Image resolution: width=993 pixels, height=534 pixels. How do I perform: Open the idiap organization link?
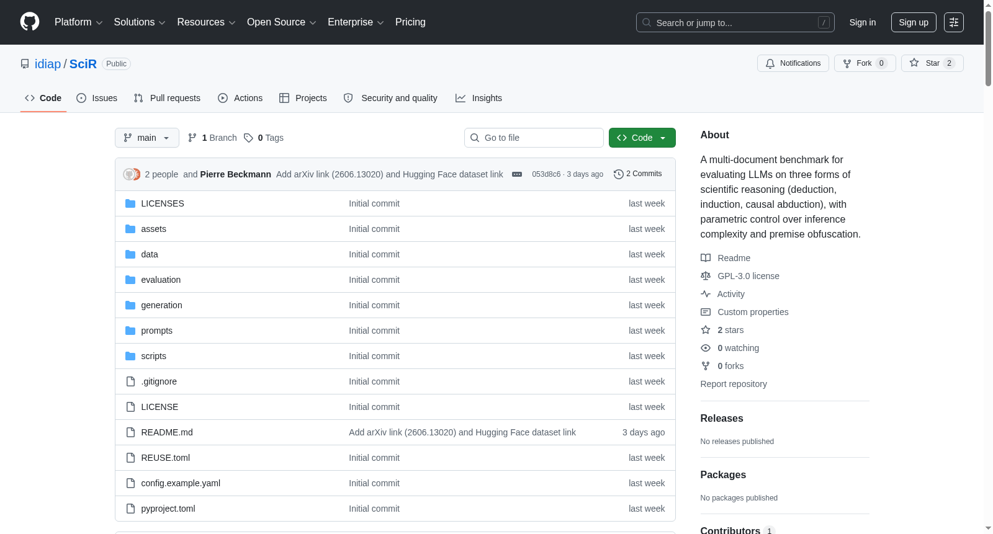click(48, 64)
